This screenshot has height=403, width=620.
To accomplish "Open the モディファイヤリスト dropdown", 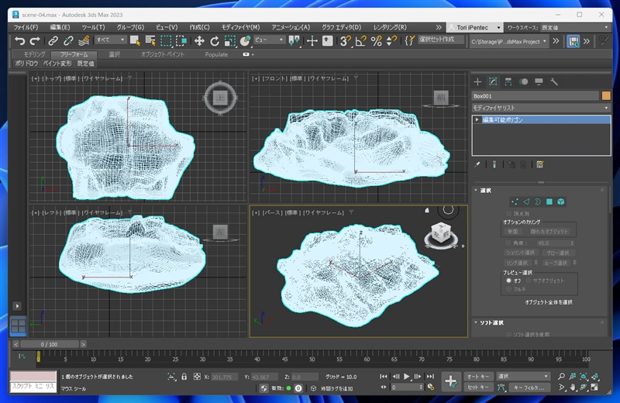I will coord(541,108).
